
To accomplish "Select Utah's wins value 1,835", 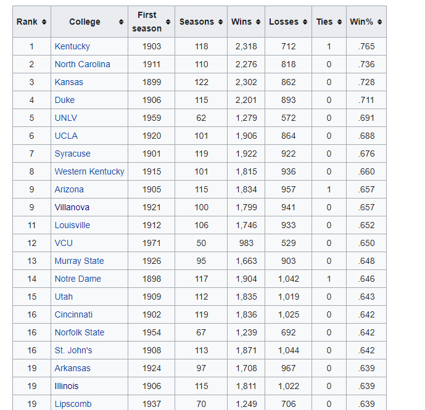I will click(x=246, y=297).
